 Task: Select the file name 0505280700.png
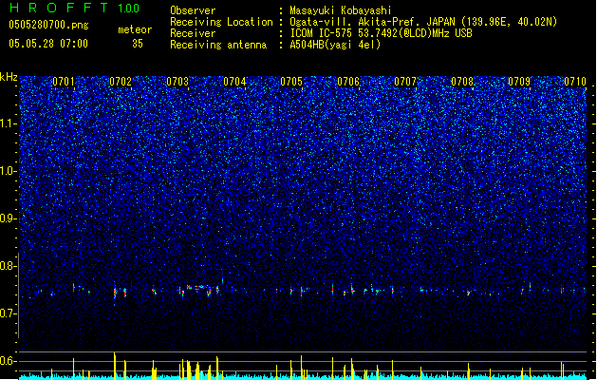[x=48, y=25]
